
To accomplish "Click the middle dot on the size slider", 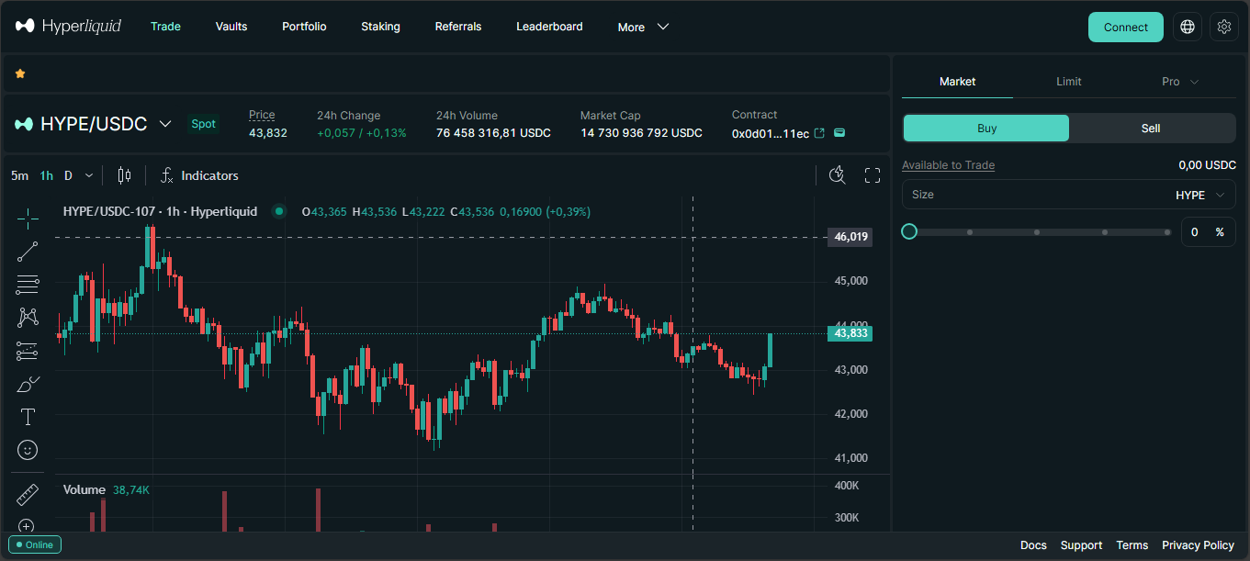I will click(x=1037, y=232).
